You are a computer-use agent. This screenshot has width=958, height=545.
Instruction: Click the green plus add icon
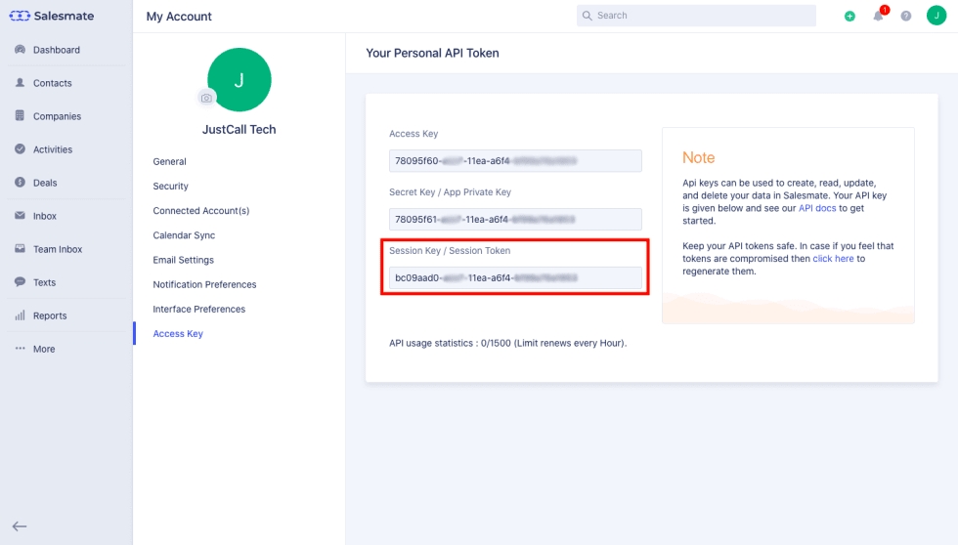click(x=849, y=17)
